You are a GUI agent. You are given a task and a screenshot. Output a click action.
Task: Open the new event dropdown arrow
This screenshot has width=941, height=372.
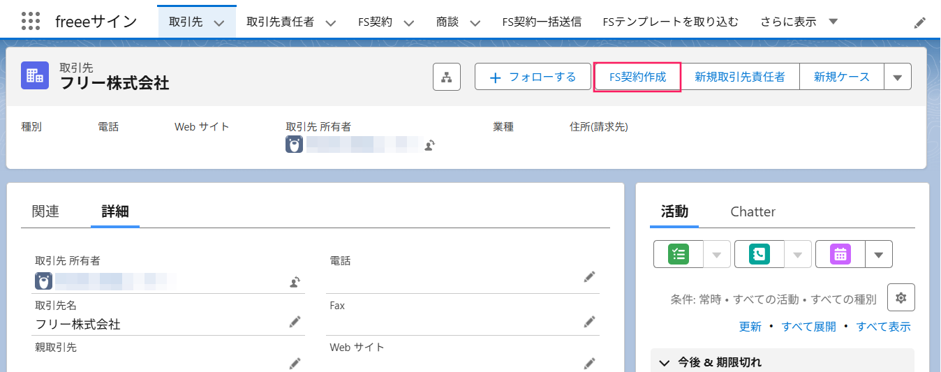point(879,254)
